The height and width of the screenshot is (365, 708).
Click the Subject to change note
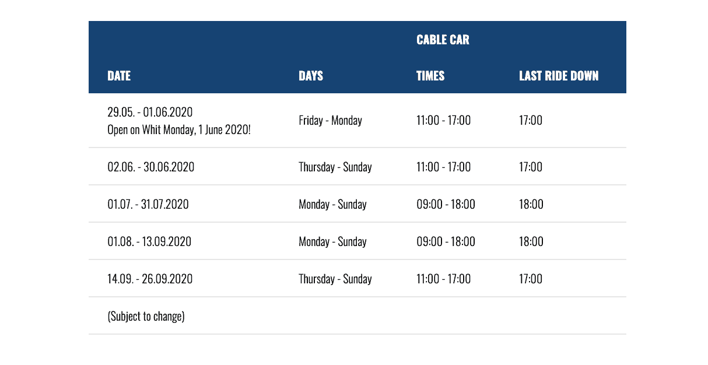click(146, 317)
